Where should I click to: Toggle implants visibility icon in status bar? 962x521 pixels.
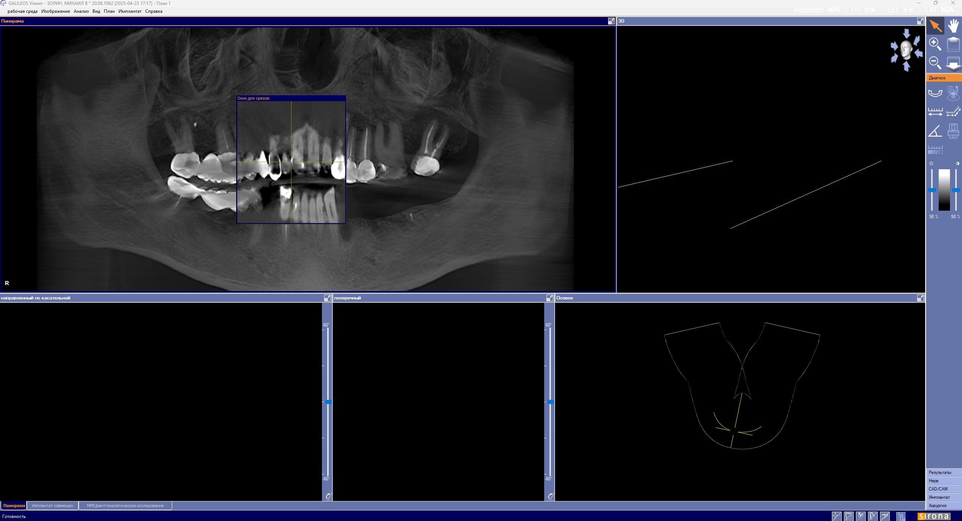click(860, 516)
